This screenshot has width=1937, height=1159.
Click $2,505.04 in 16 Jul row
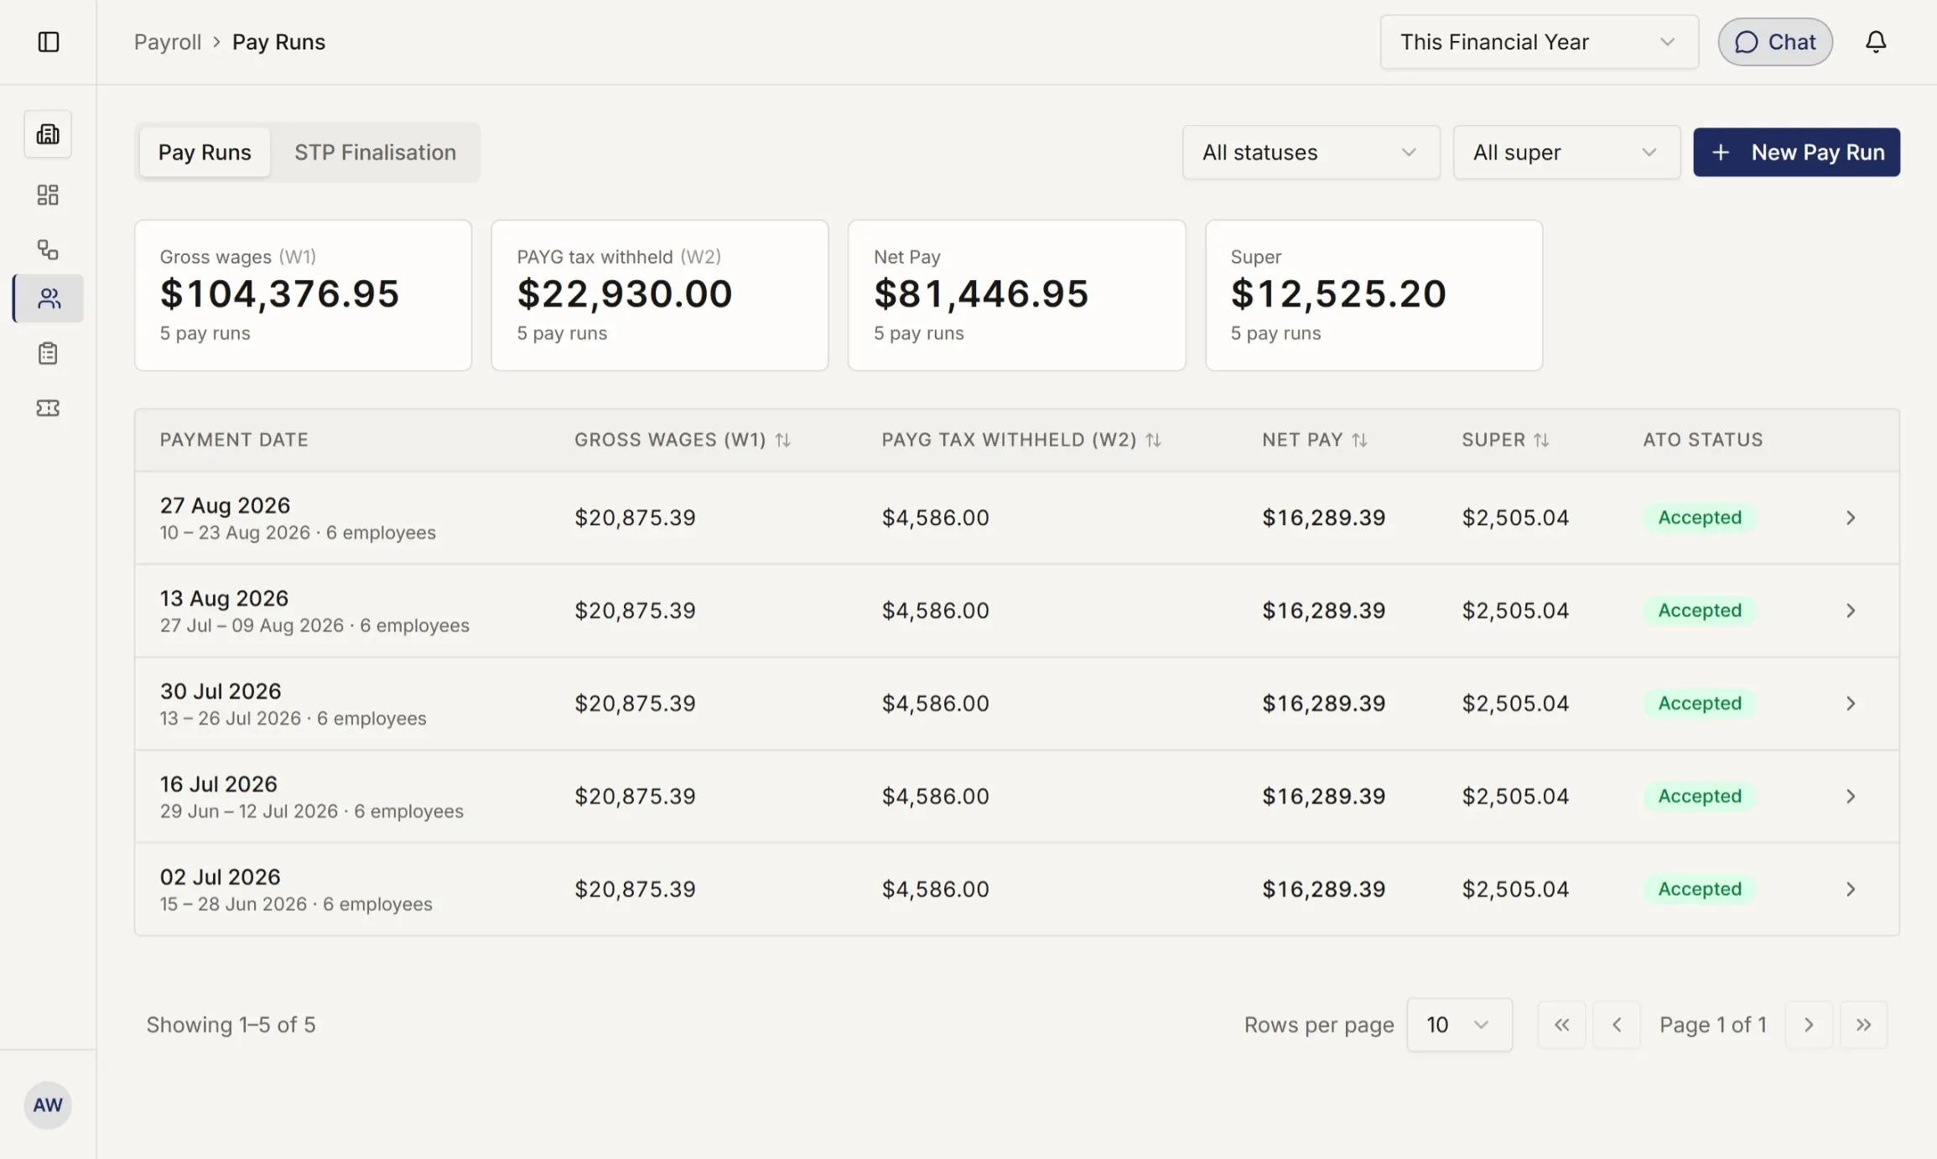click(x=1515, y=796)
